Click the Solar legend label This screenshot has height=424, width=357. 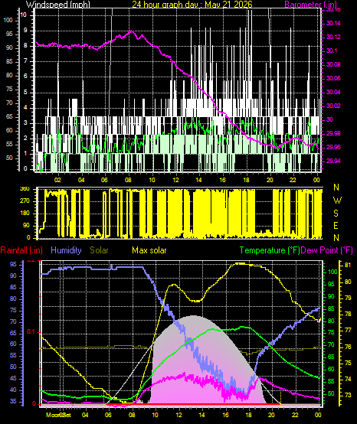[x=99, y=250]
